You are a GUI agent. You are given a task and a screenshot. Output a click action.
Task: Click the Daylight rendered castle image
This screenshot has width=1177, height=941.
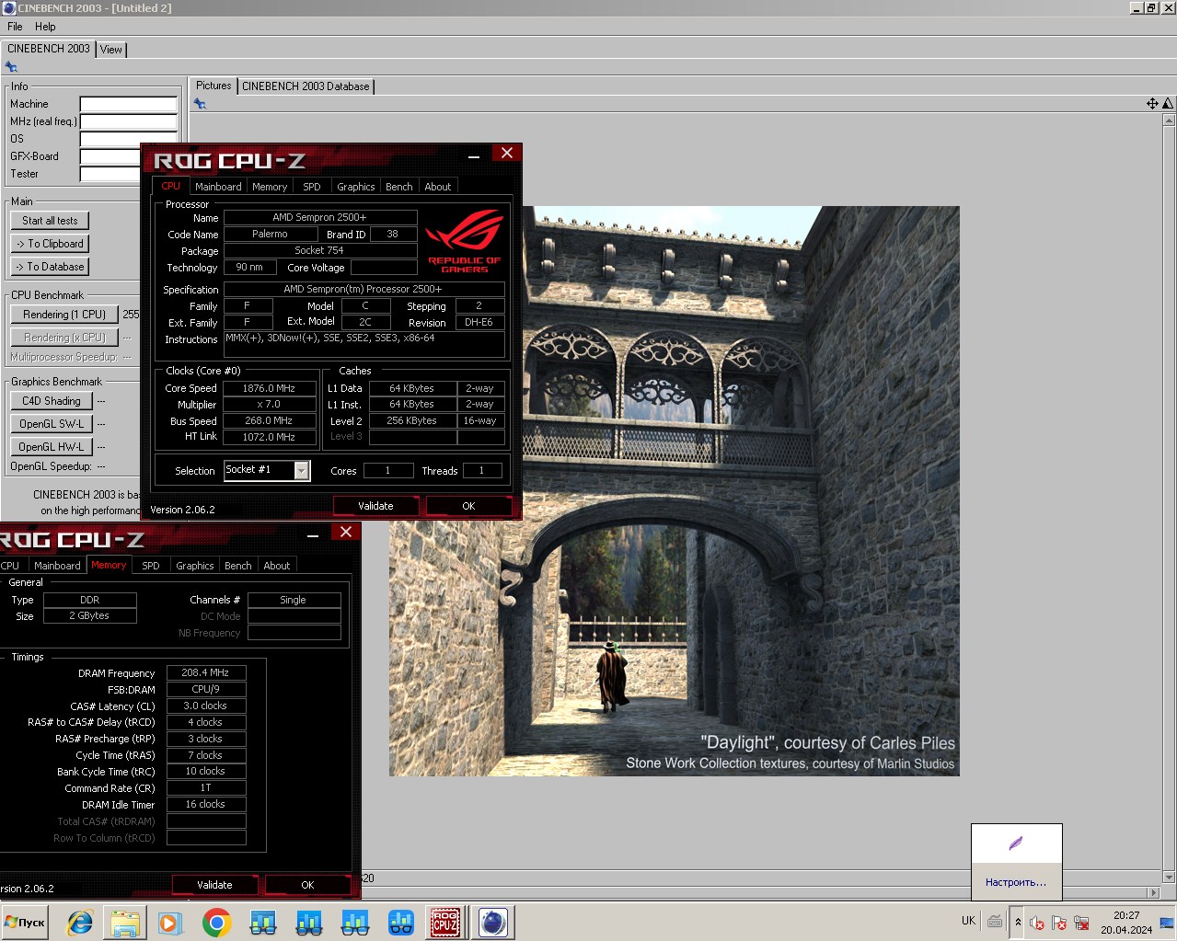tap(675, 491)
